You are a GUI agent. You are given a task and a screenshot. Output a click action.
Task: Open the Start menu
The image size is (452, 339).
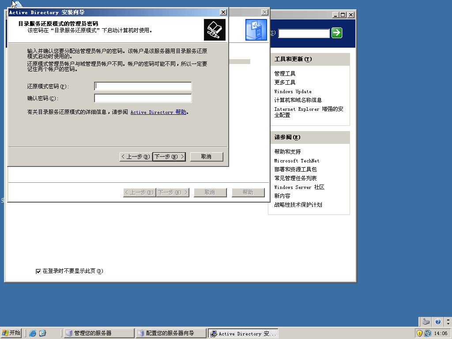[x=11, y=333]
